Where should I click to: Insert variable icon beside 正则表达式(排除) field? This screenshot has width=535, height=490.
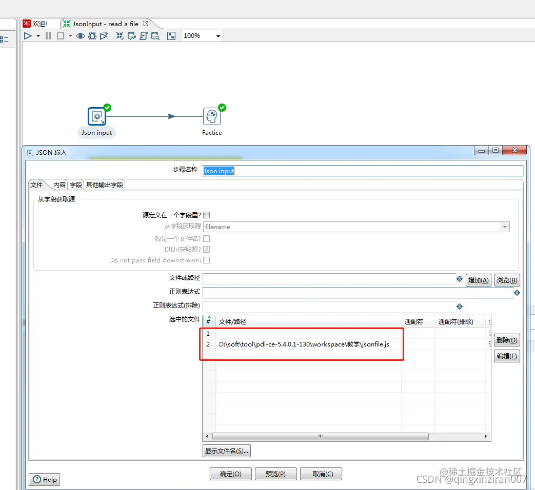460,307
